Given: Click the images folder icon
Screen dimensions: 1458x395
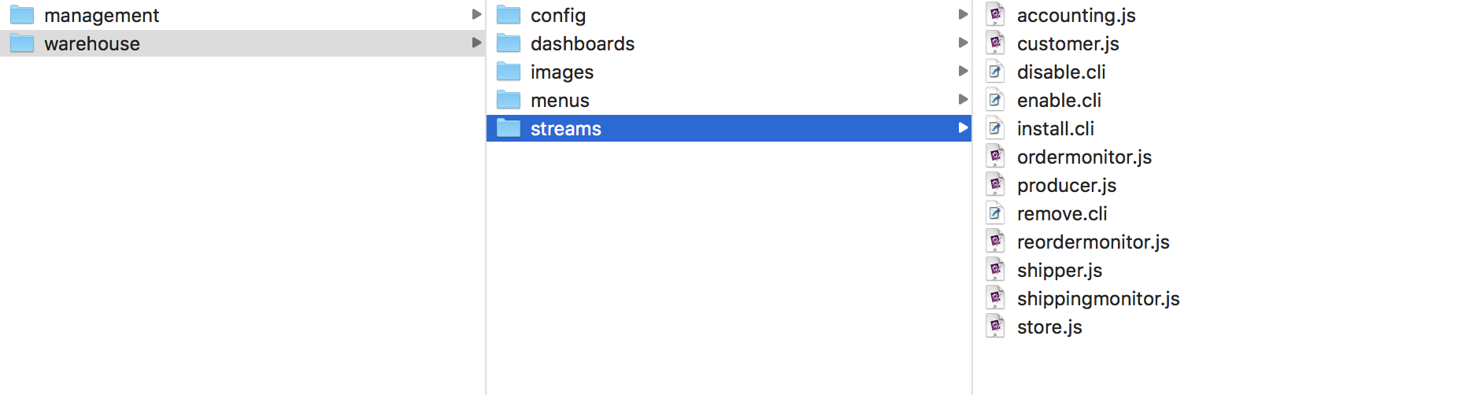Looking at the screenshot, I should coord(509,72).
